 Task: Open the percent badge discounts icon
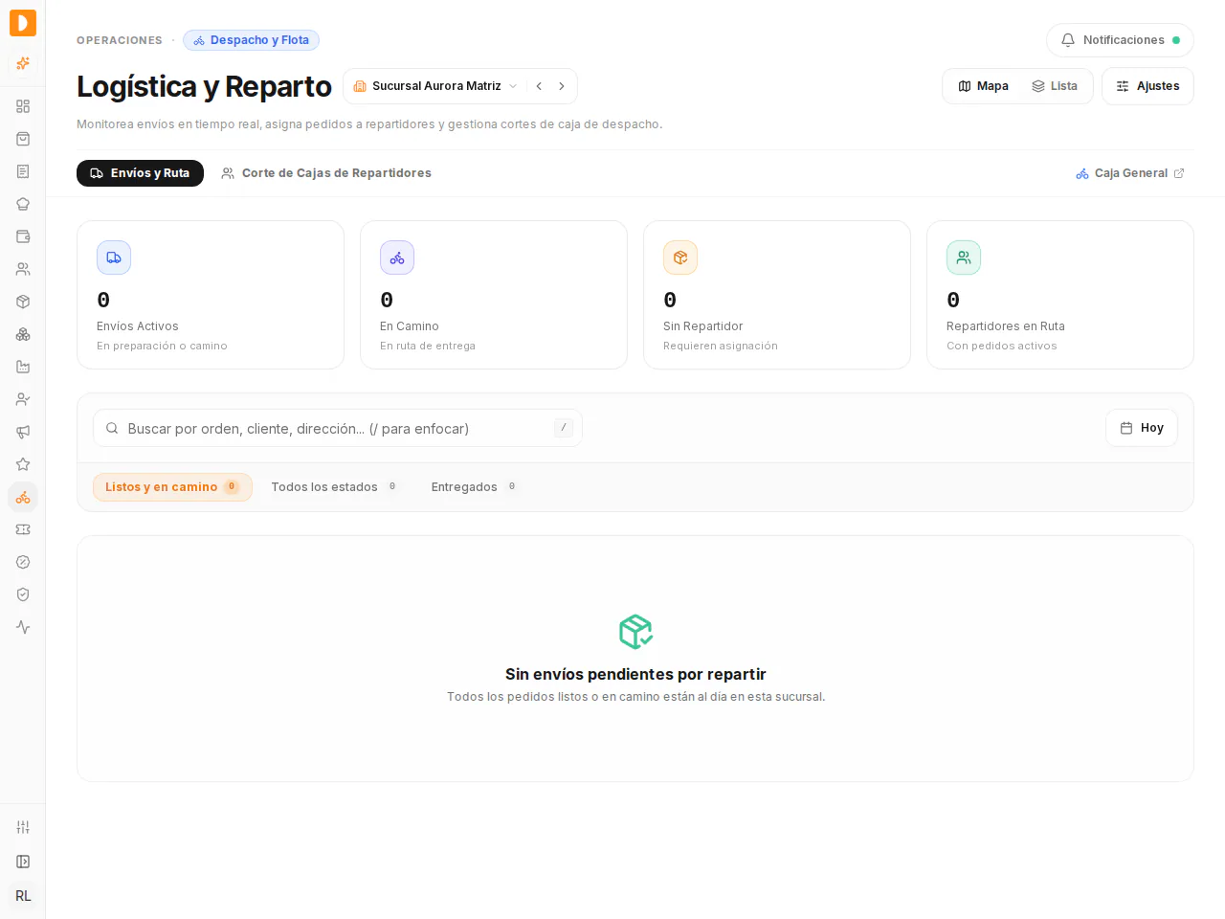coord(23,562)
